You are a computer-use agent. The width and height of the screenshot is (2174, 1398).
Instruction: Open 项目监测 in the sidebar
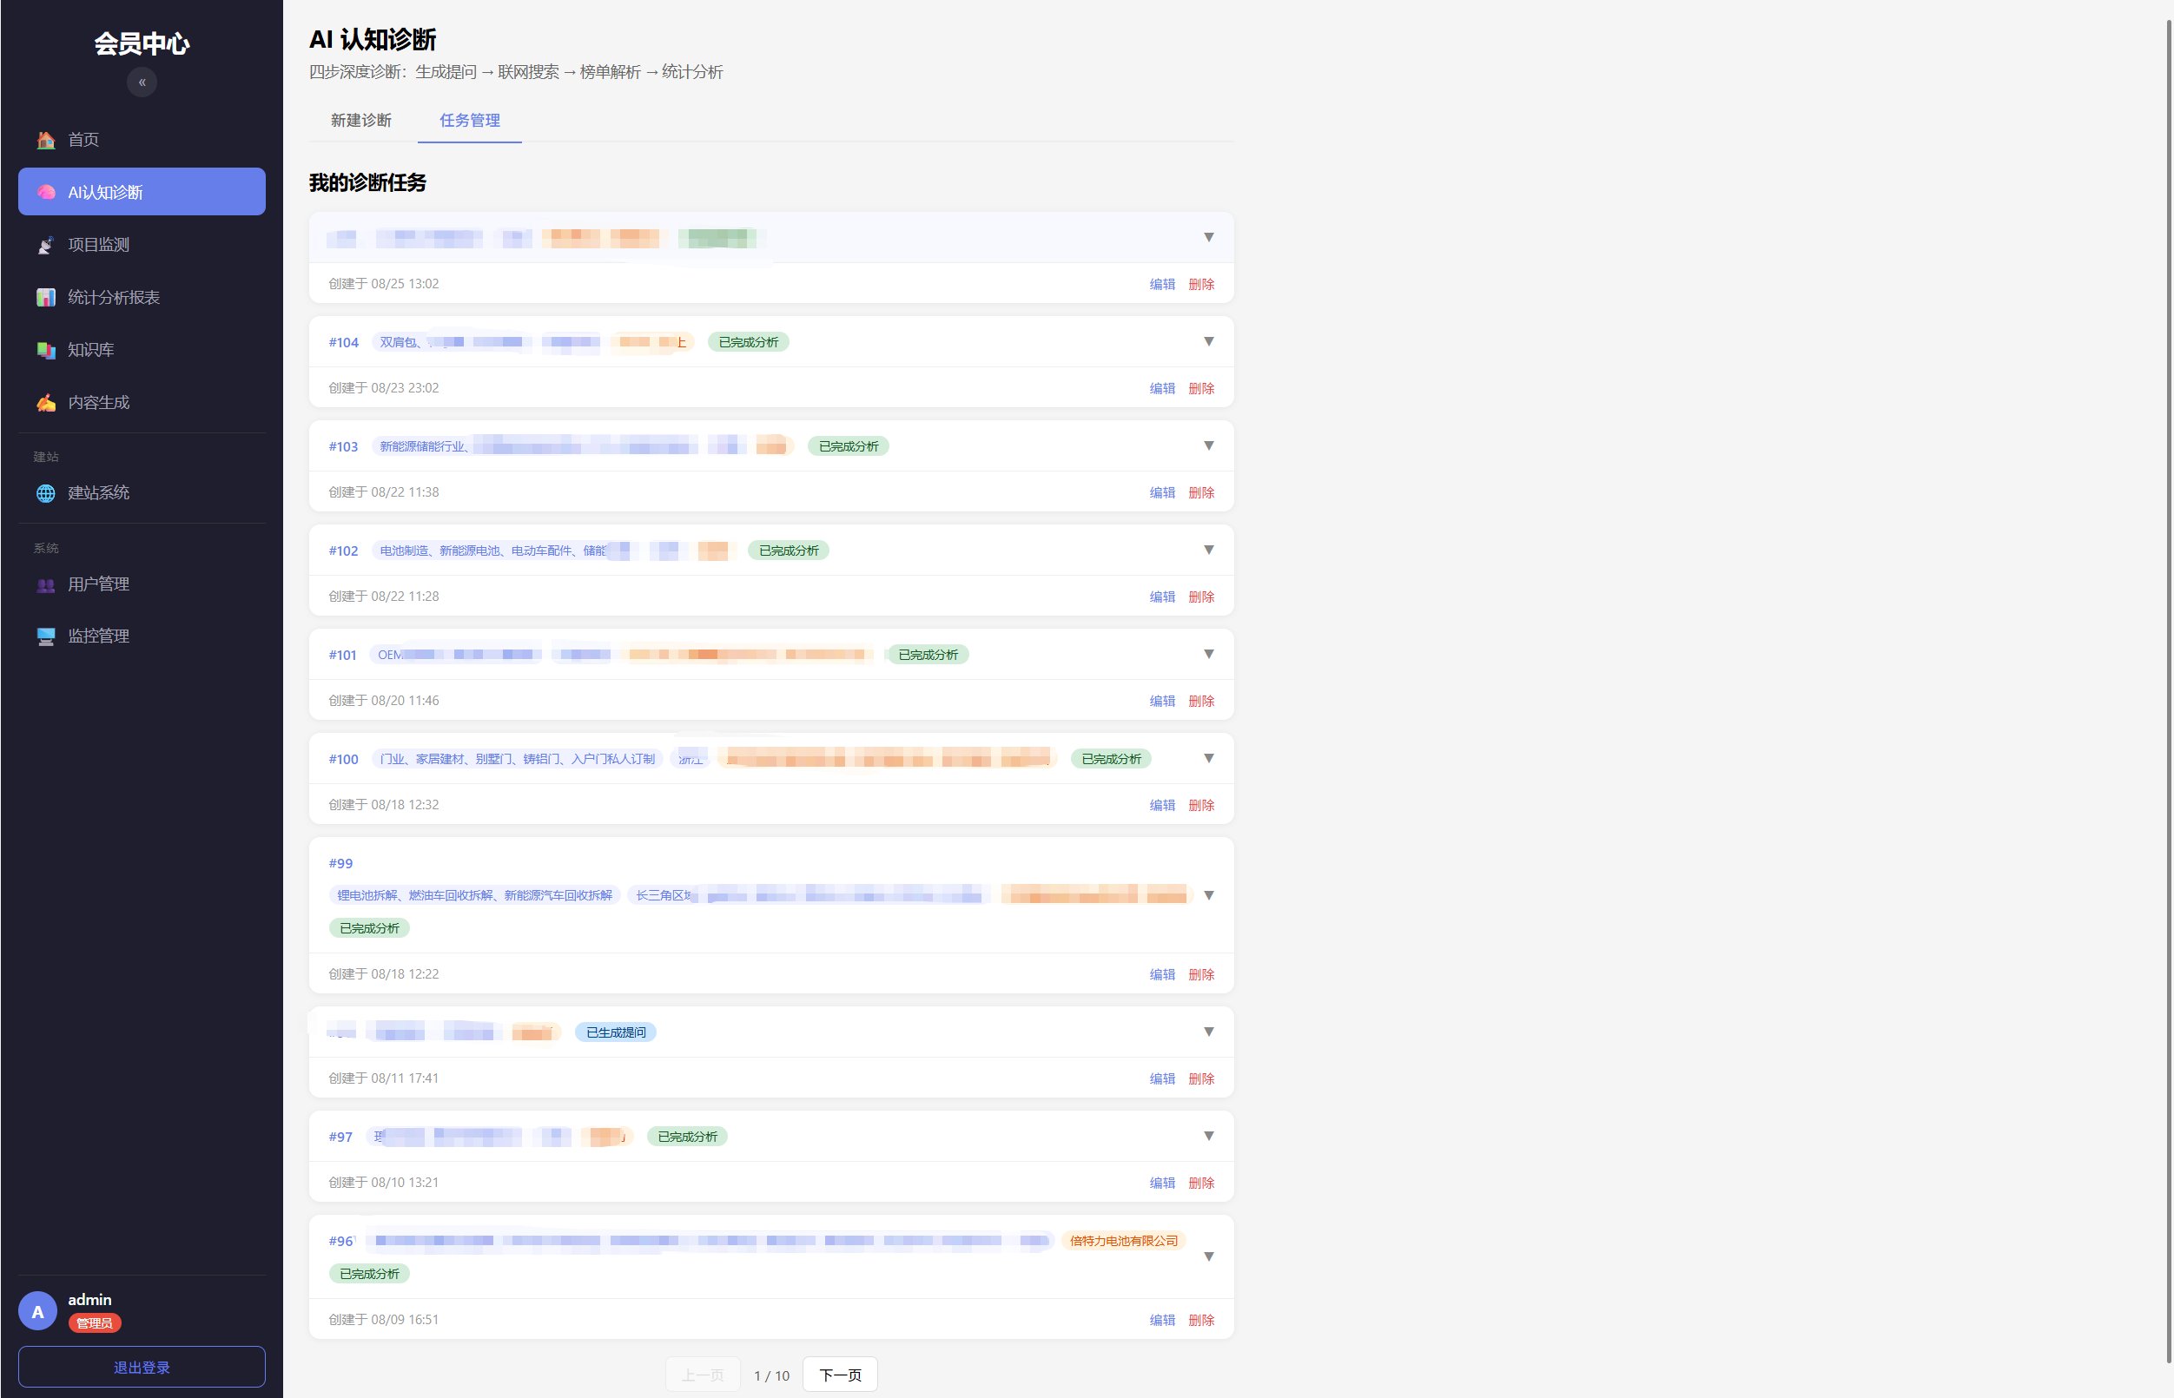142,245
